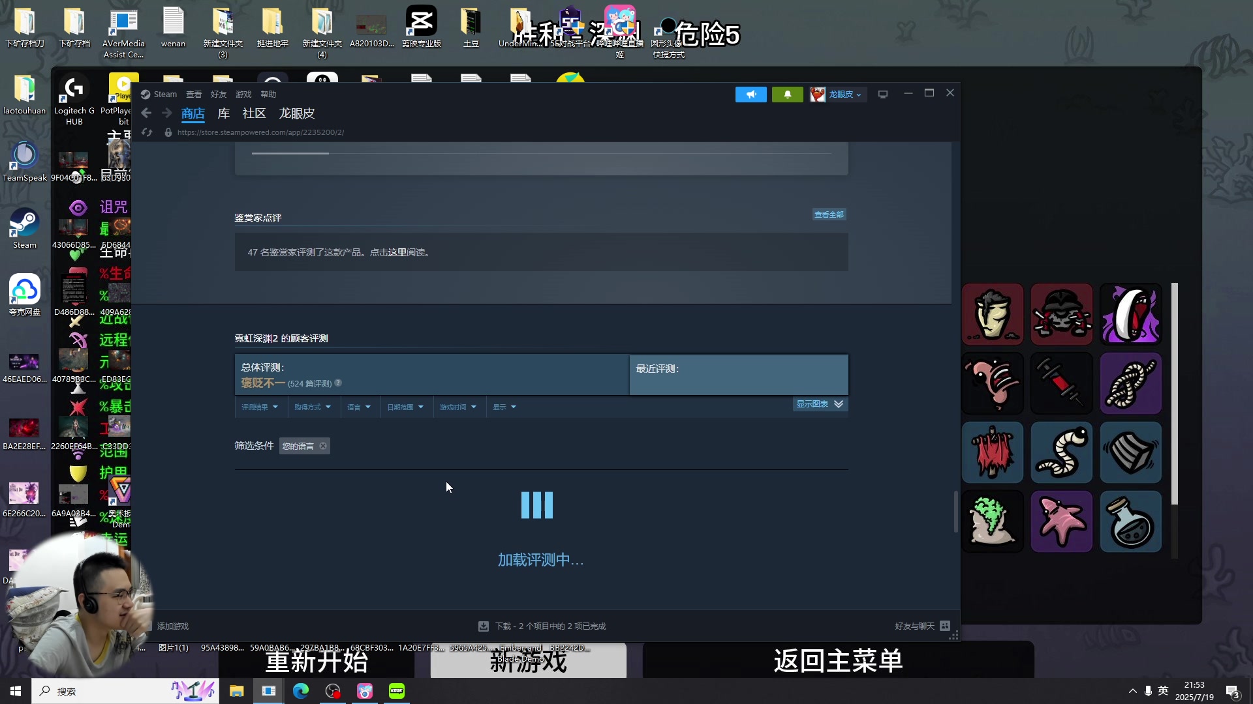Open the 显示 filter dropdown

point(504,407)
